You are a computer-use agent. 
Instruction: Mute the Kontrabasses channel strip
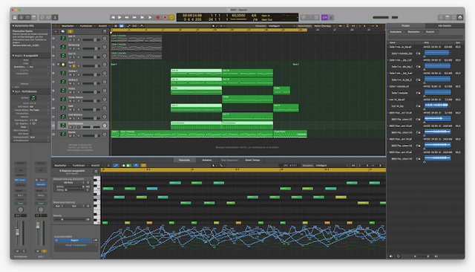point(17,251)
